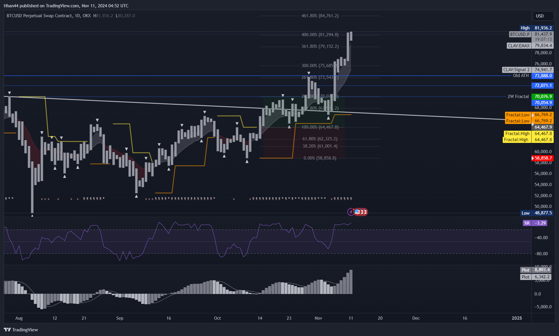Click the lightning bolt event icon
The height and width of the screenshot is (336, 559).
click(x=351, y=212)
